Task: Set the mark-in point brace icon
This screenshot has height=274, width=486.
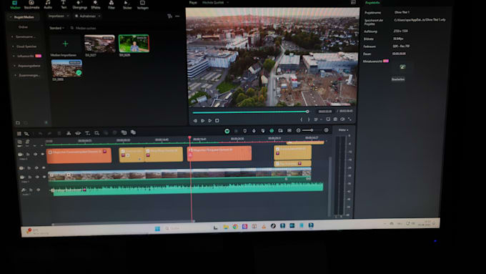Action: (302, 119)
